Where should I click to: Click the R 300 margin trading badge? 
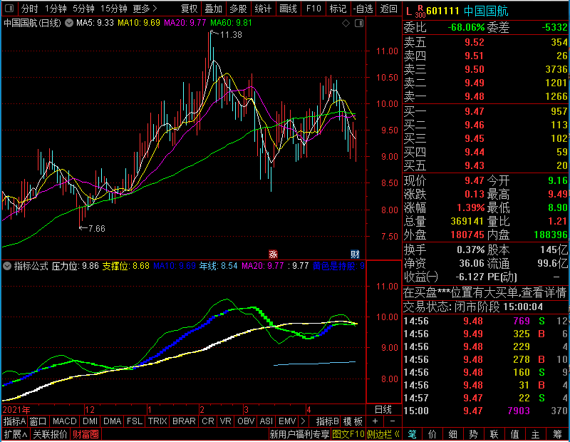[x=420, y=11]
